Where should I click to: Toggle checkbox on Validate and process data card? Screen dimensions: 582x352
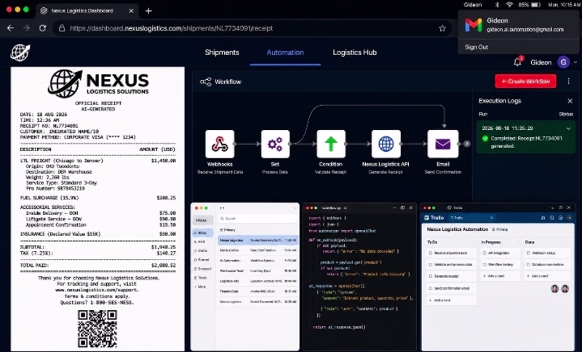(x=431, y=265)
